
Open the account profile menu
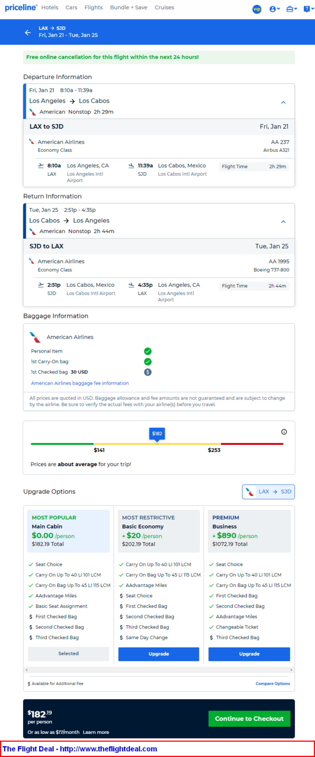[x=274, y=9]
